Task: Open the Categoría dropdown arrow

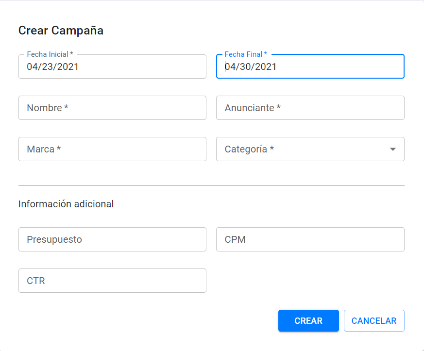Action: coord(393,149)
